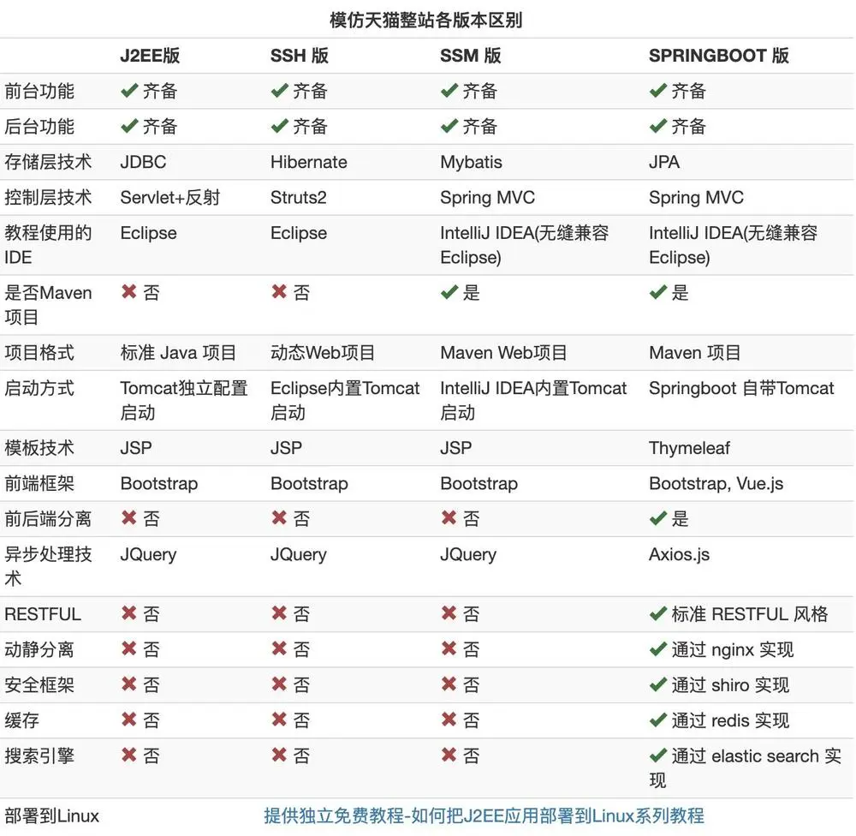Click the Struts2 cell
Image resolution: width=856 pixels, height=836 pixels.
coord(298,197)
